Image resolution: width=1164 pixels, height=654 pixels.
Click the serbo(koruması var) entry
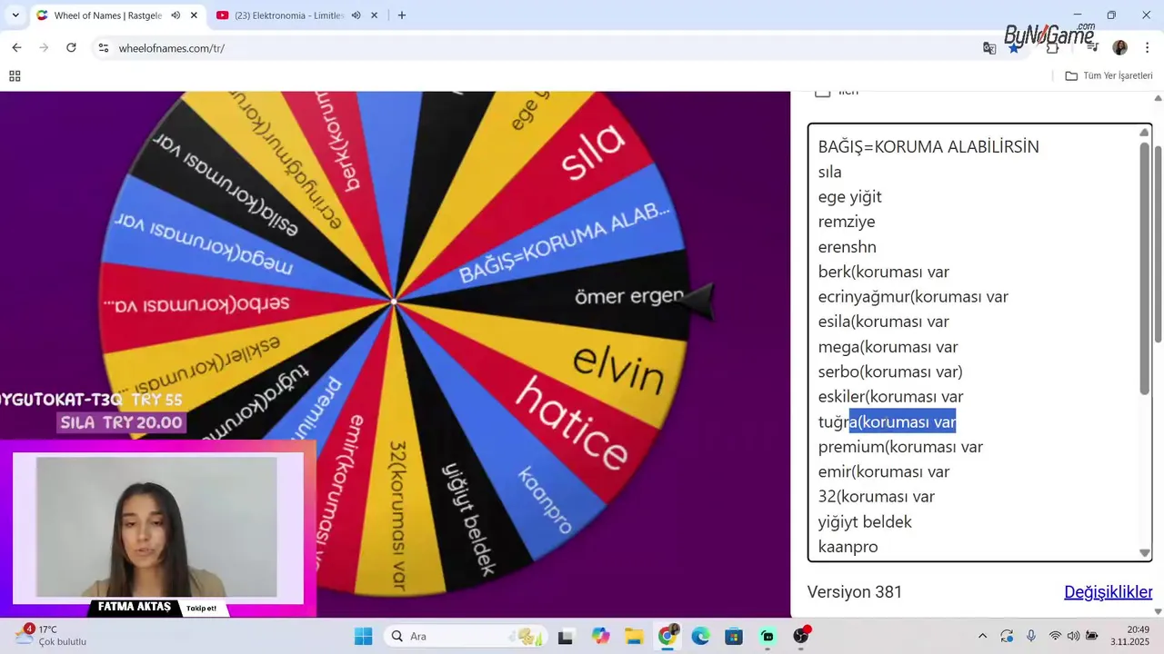click(890, 372)
